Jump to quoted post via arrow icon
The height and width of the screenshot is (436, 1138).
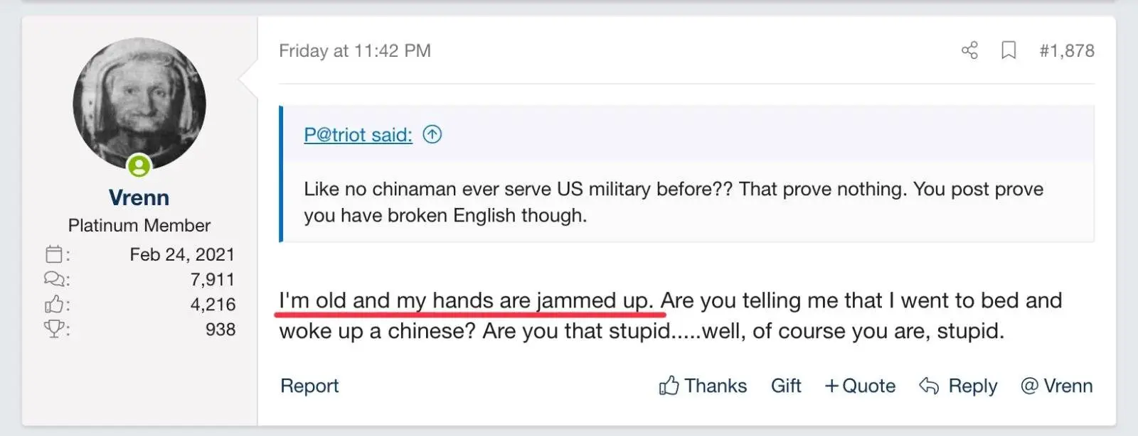point(432,134)
